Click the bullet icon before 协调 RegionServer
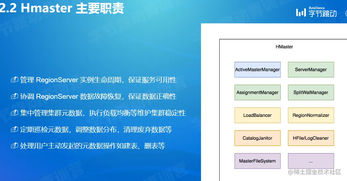The height and width of the screenshot is (181, 347). tap(15, 96)
